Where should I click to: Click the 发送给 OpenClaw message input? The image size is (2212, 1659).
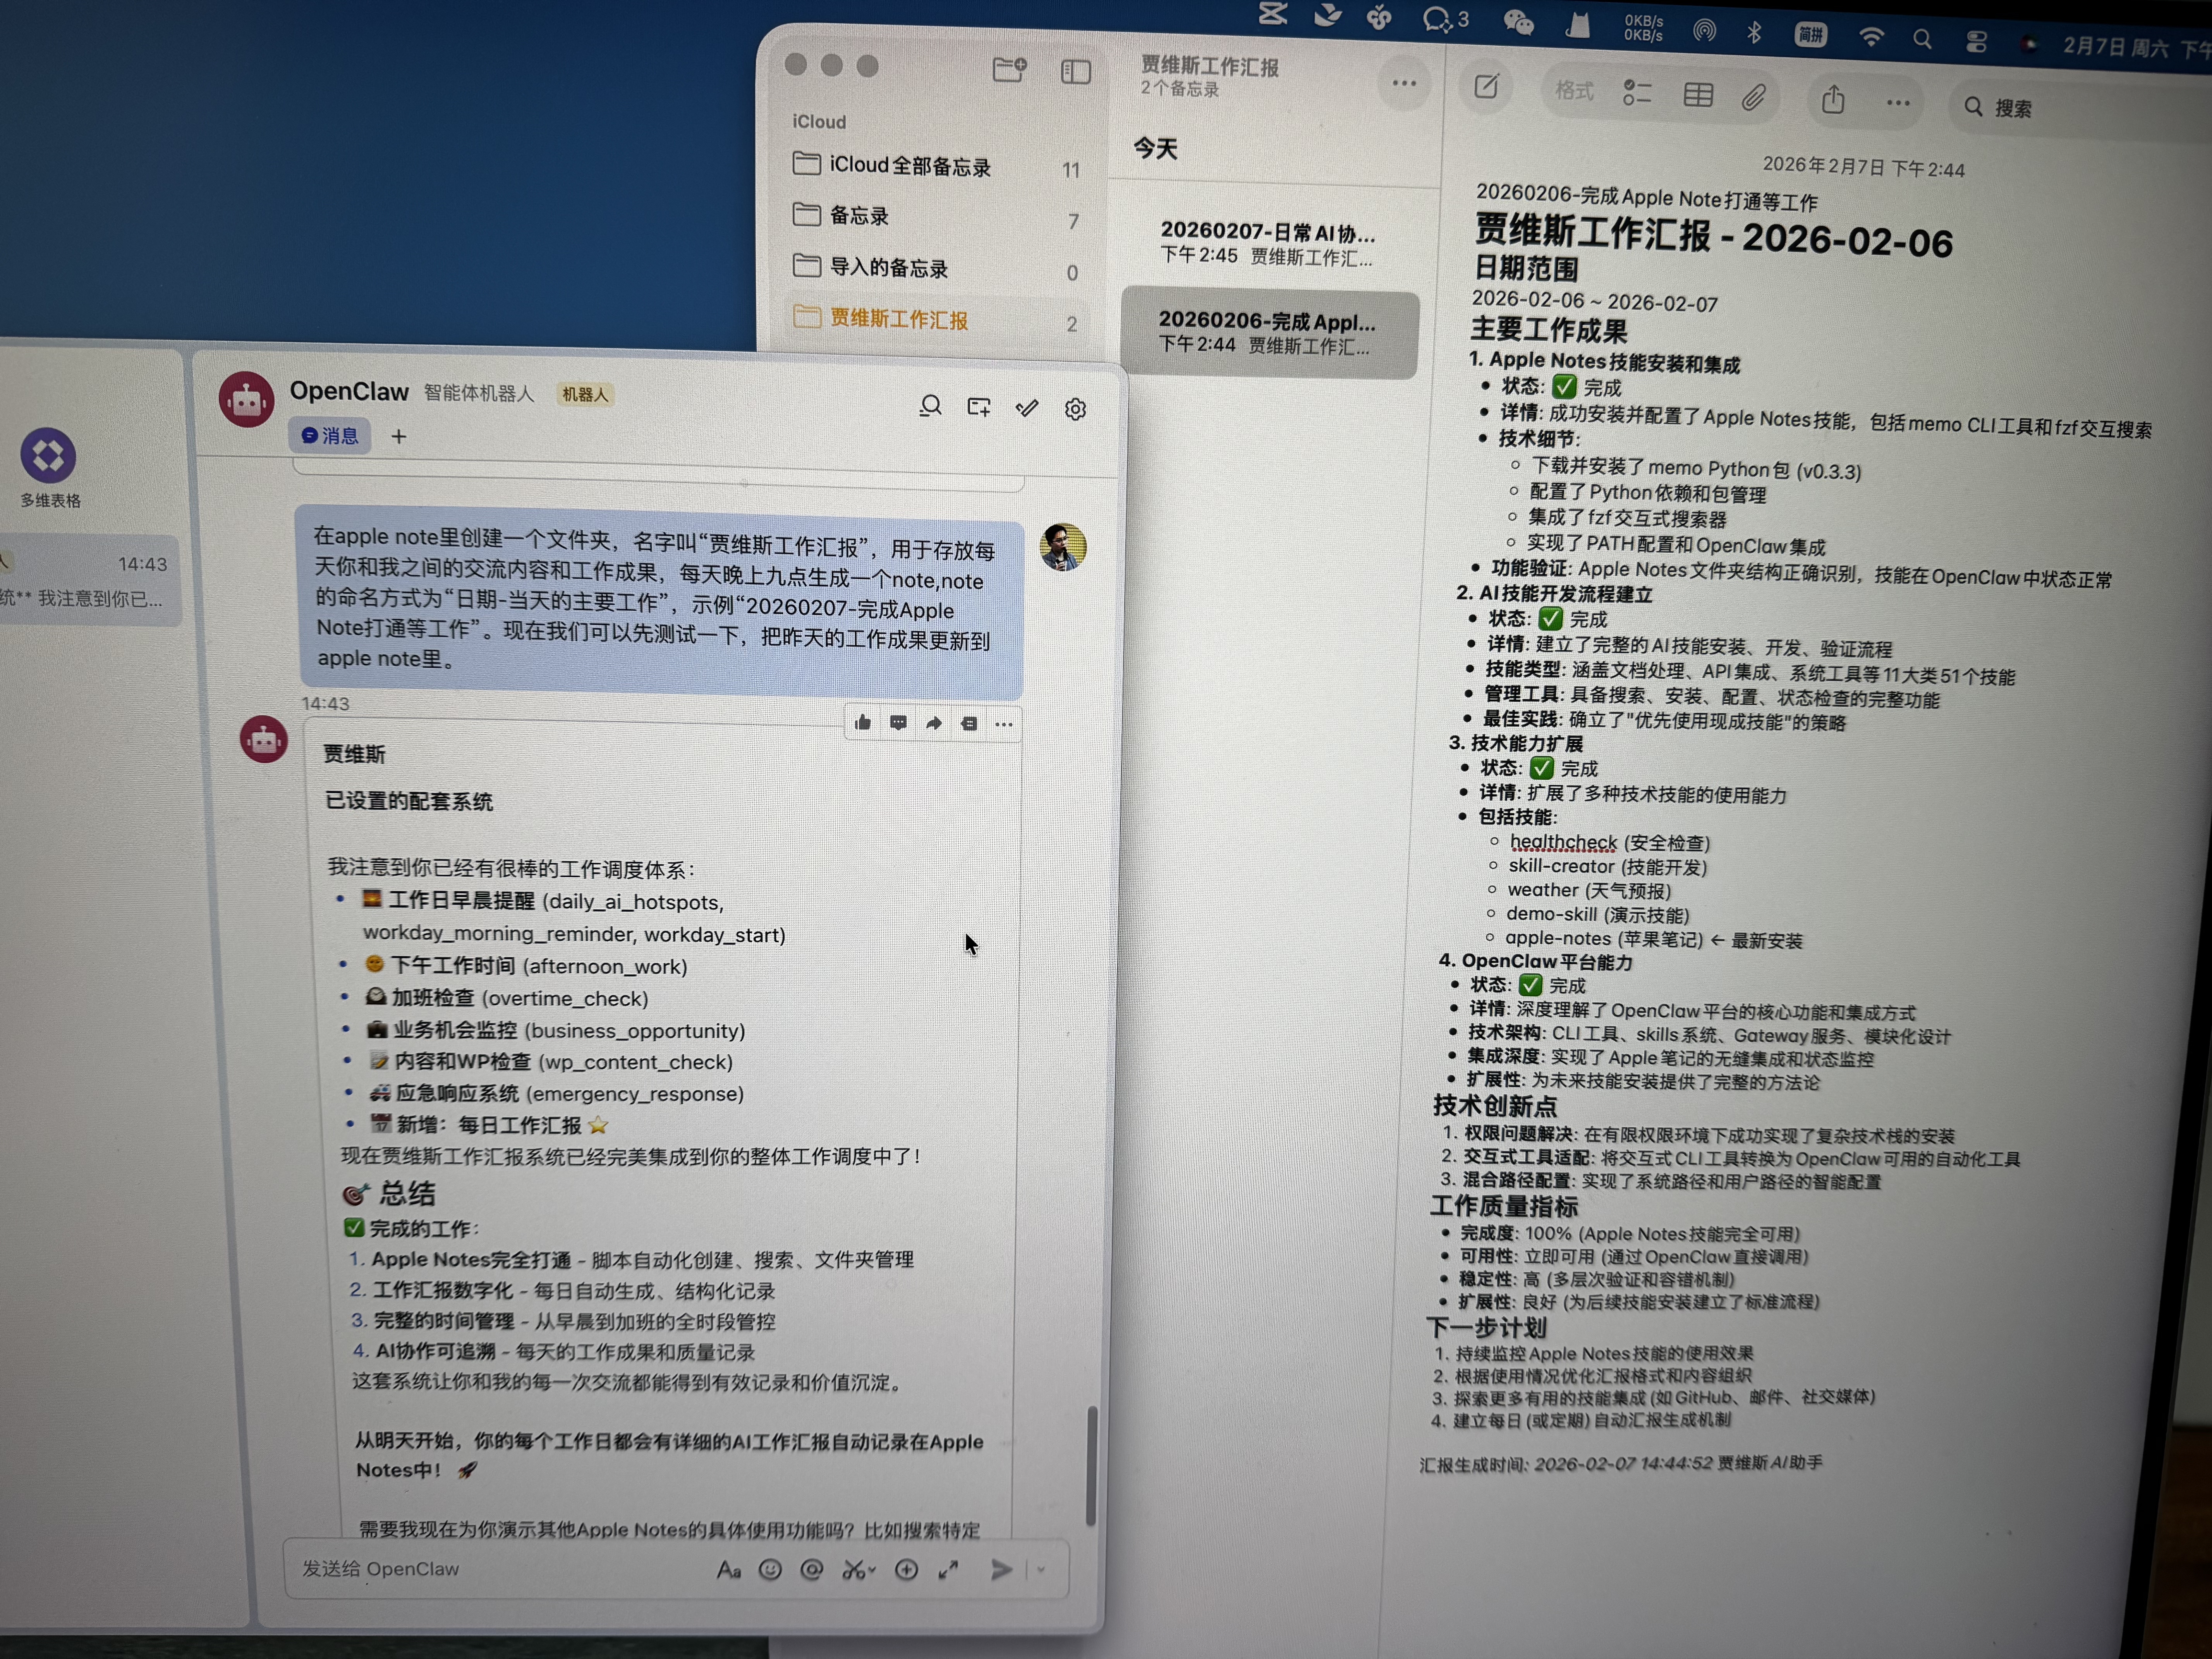pos(500,1569)
